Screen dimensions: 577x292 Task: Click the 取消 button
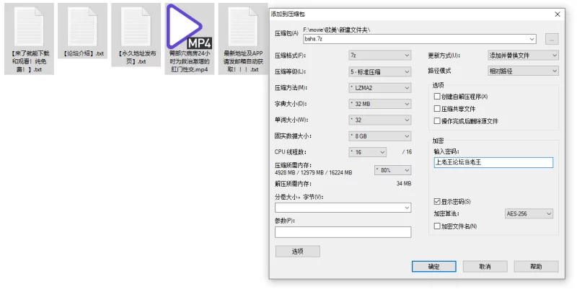point(485,267)
